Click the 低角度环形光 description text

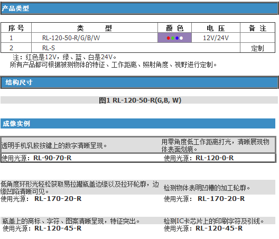pos(80,188)
